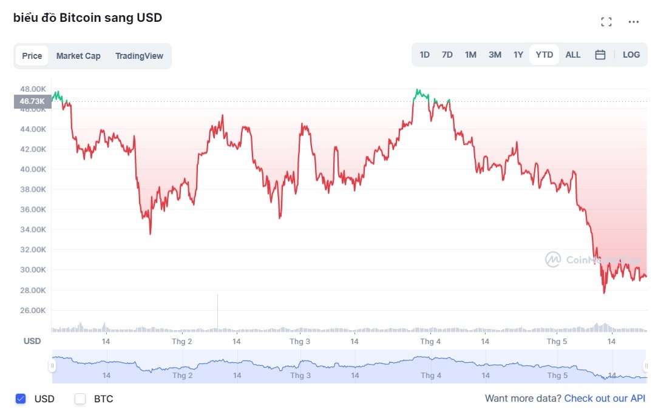Select the 1Y time range
The image size is (658, 412).
tap(518, 55)
